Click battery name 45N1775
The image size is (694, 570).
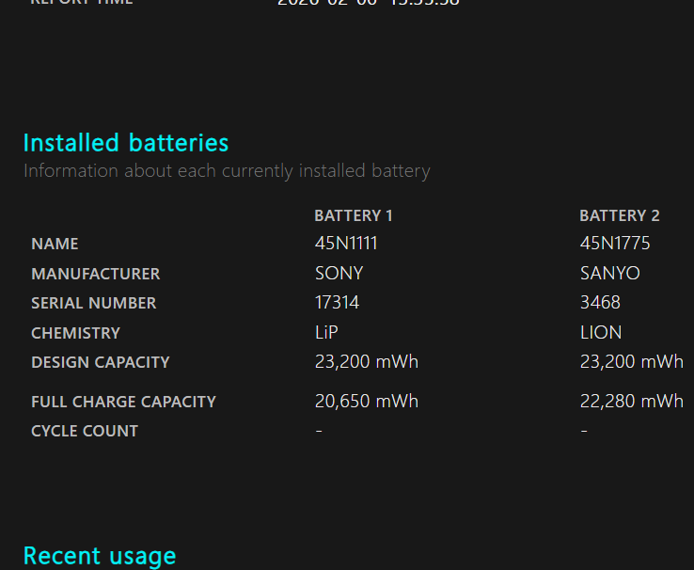[x=615, y=244]
